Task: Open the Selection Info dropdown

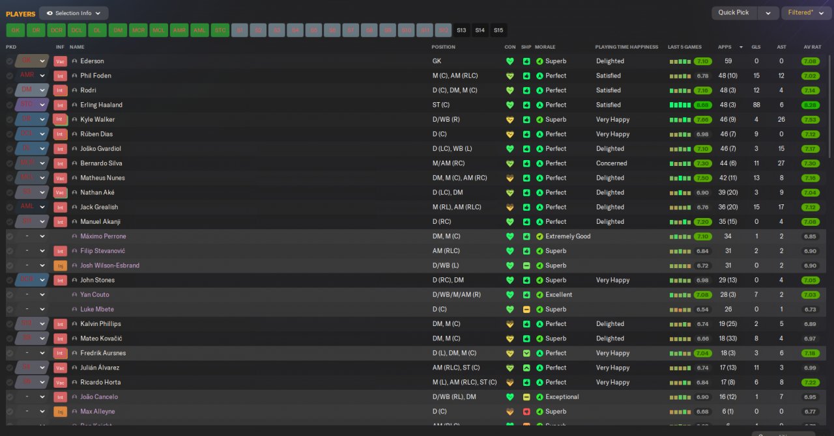Action: pos(74,13)
